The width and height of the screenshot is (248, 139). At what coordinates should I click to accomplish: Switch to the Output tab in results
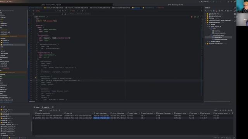click(36, 107)
